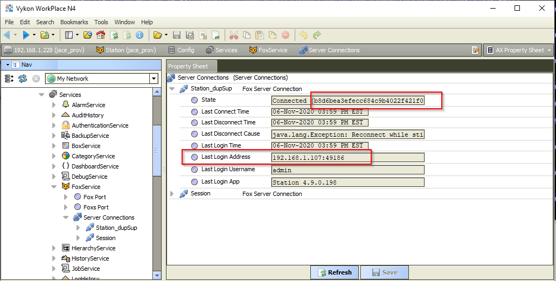
Task: Go to Config breadcrumb
Action: [181, 50]
